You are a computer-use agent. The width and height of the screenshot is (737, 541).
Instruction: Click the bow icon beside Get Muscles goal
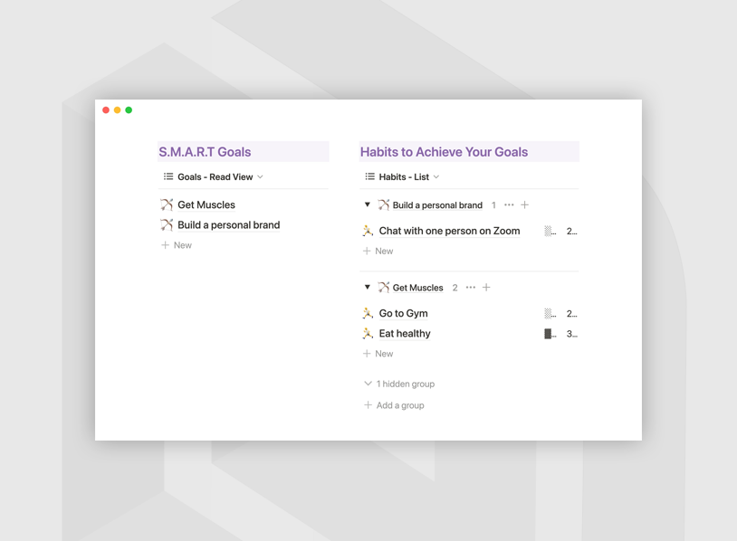pyautogui.click(x=167, y=204)
